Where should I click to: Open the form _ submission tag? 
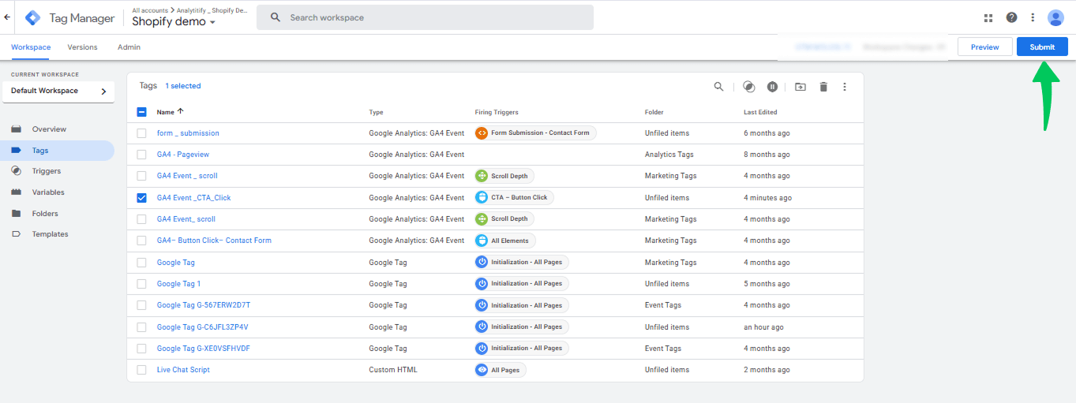(x=188, y=133)
